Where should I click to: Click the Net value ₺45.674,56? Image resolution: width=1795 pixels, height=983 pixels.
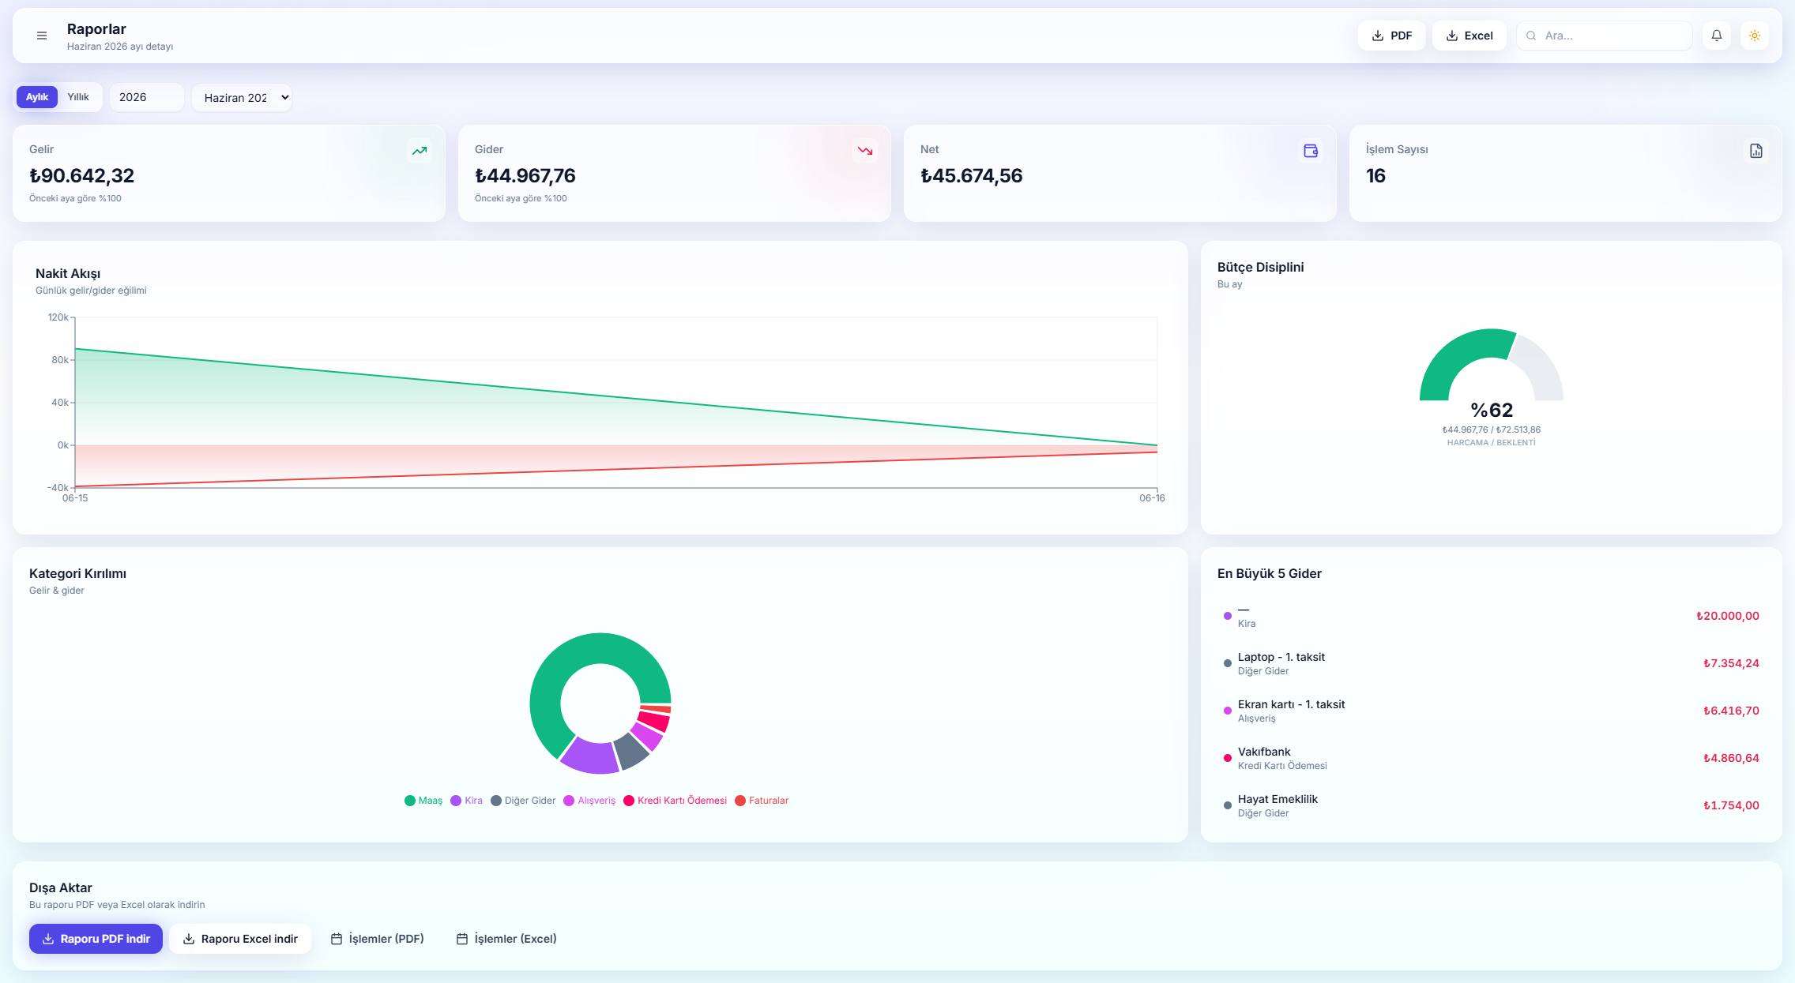coord(972,175)
